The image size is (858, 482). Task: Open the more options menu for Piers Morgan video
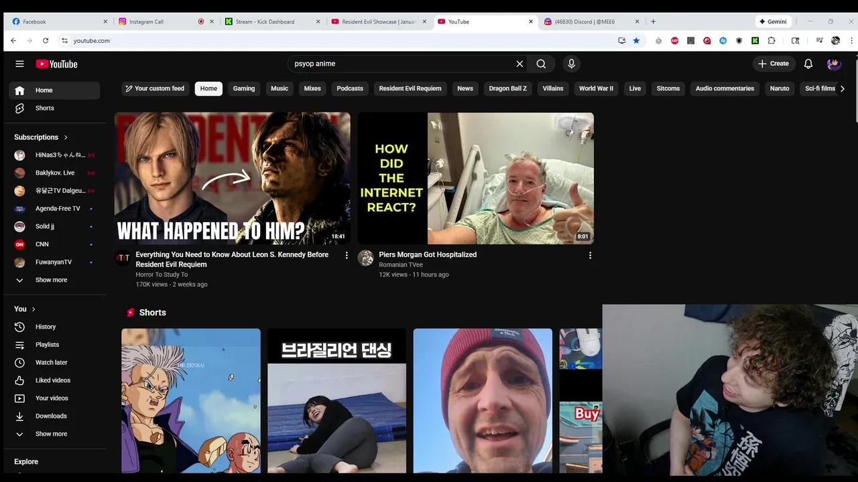pyautogui.click(x=590, y=255)
